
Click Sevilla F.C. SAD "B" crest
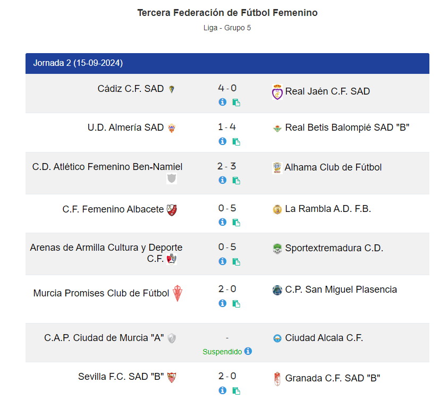tap(172, 377)
